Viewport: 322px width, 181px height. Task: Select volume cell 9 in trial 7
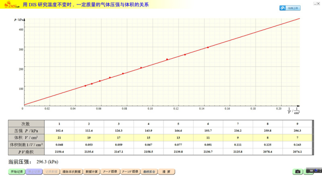pos(238,138)
